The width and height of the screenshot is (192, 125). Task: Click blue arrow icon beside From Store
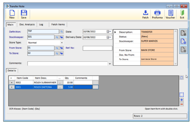61,48
